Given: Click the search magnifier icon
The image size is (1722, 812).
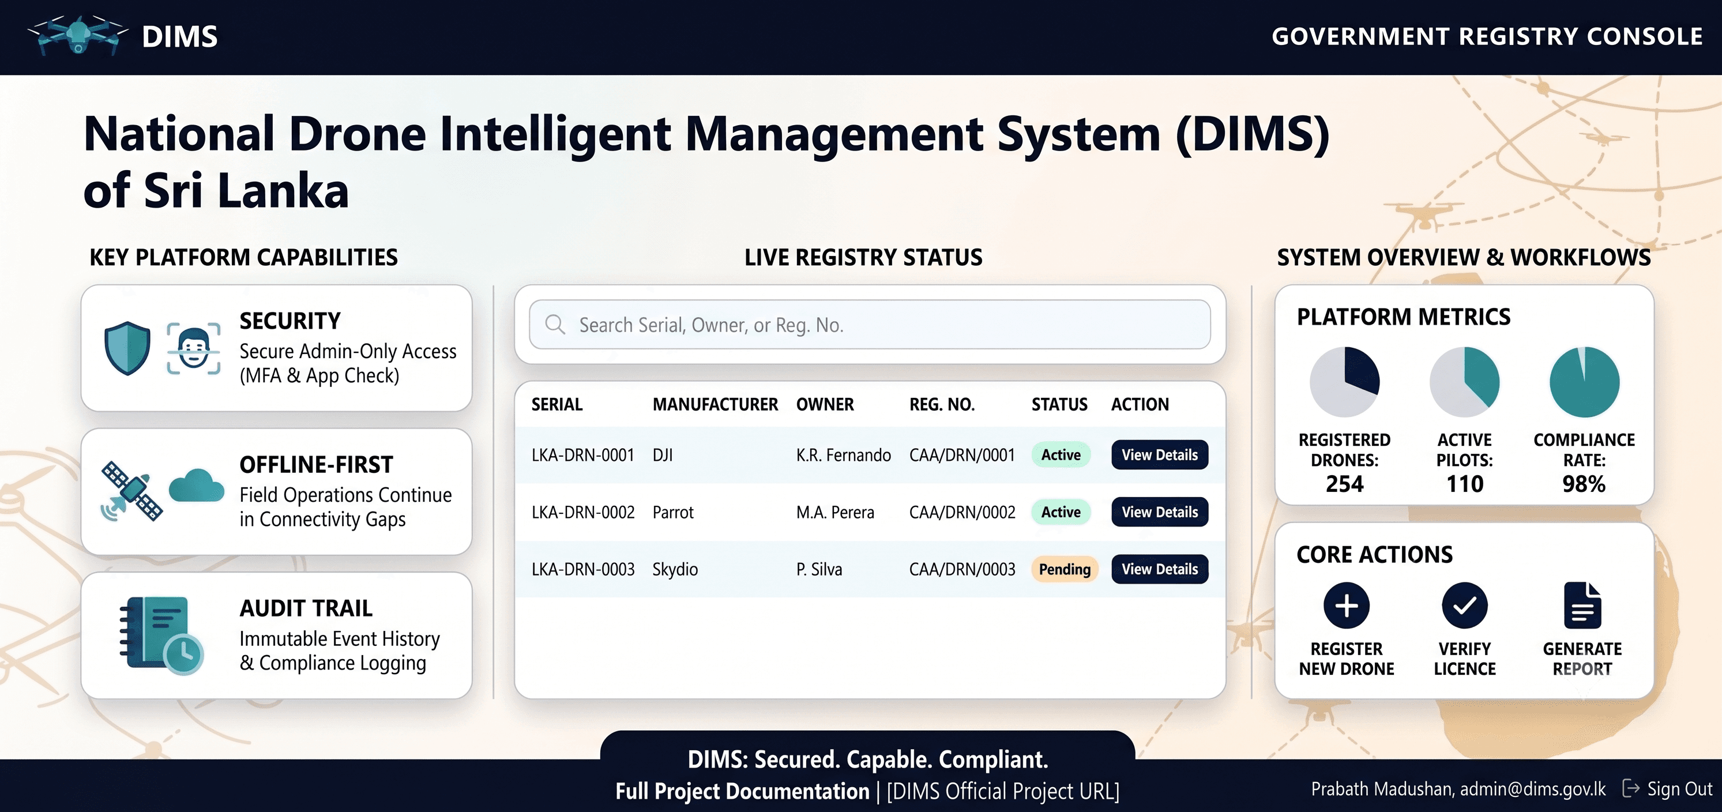Looking at the screenshot, I should (x=555, y=325).
